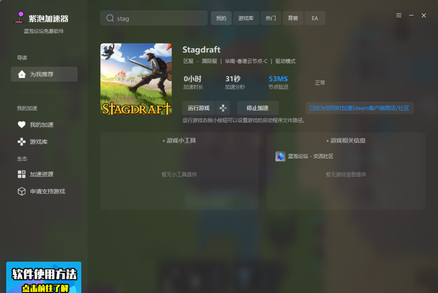Image resolution: width=438 pixels, height=293 pixels.
Task: Open 申请支持游戏 sidebar entry
Action: pos(47,191)
